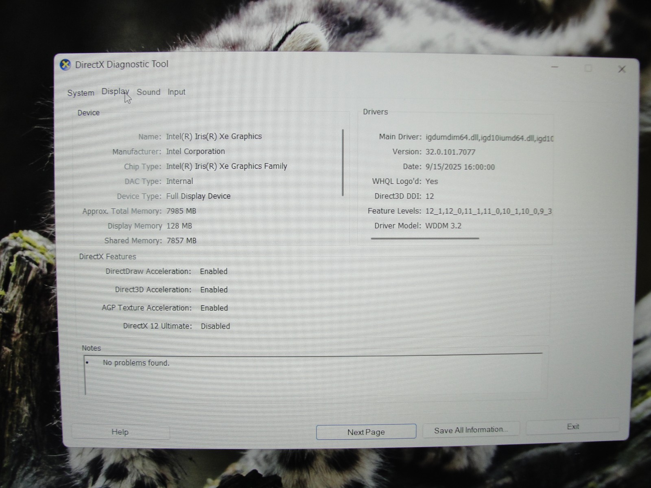
Task: Select the device name Intel(R) Iris(R) Xe Graphics
Action: coord(214,136)
